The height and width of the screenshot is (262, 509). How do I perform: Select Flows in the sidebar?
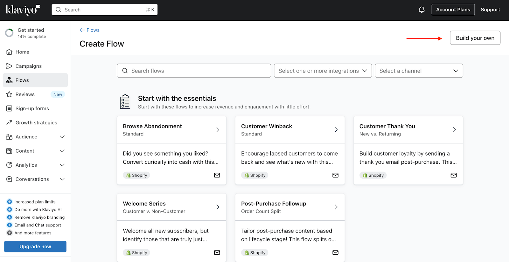(35, 80)
